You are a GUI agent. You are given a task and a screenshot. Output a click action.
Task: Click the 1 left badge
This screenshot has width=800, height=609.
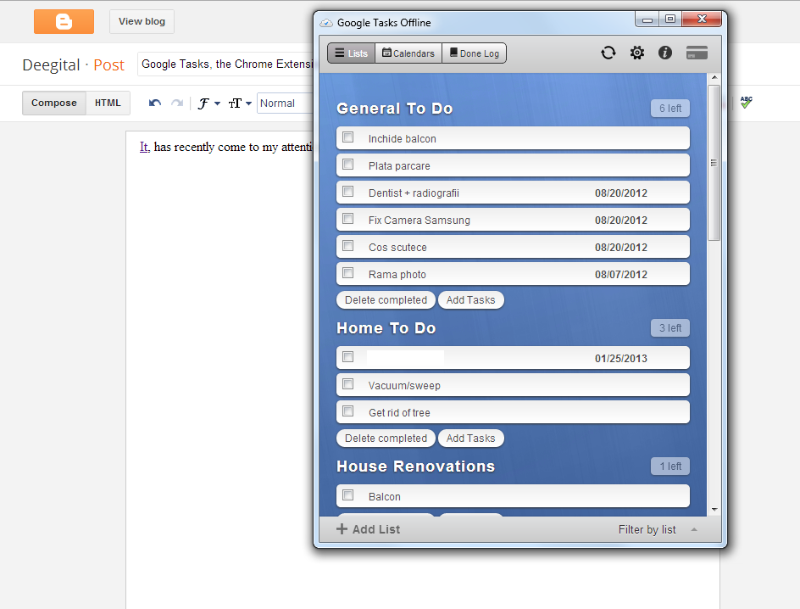pos(669,466)
